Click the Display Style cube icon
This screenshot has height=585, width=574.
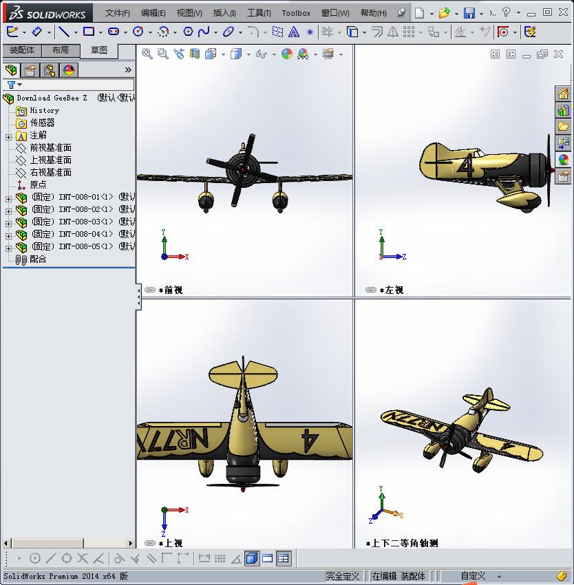coord(236,54)
